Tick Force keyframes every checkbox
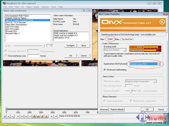The height and width of the screenshot is (126, 169). click(x=6, y=56)
